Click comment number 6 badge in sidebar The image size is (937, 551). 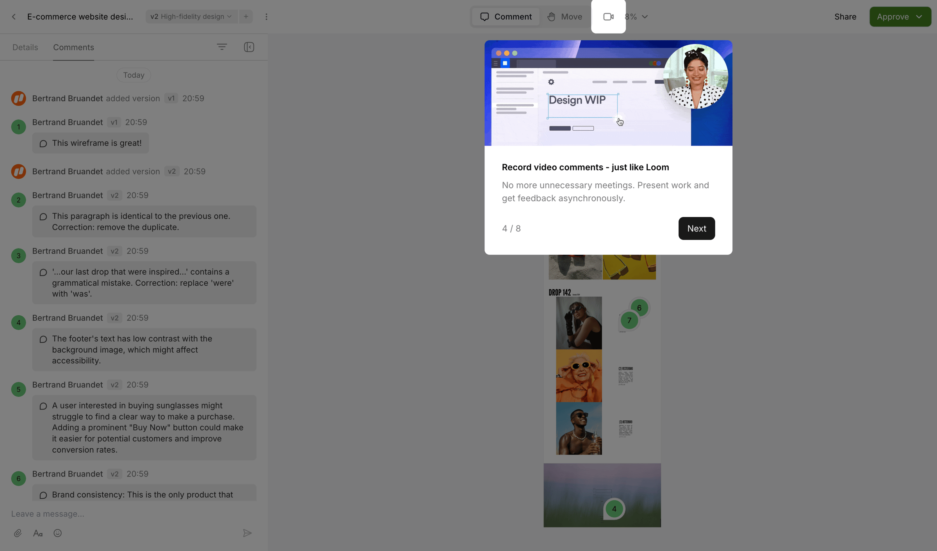point(18,478)
